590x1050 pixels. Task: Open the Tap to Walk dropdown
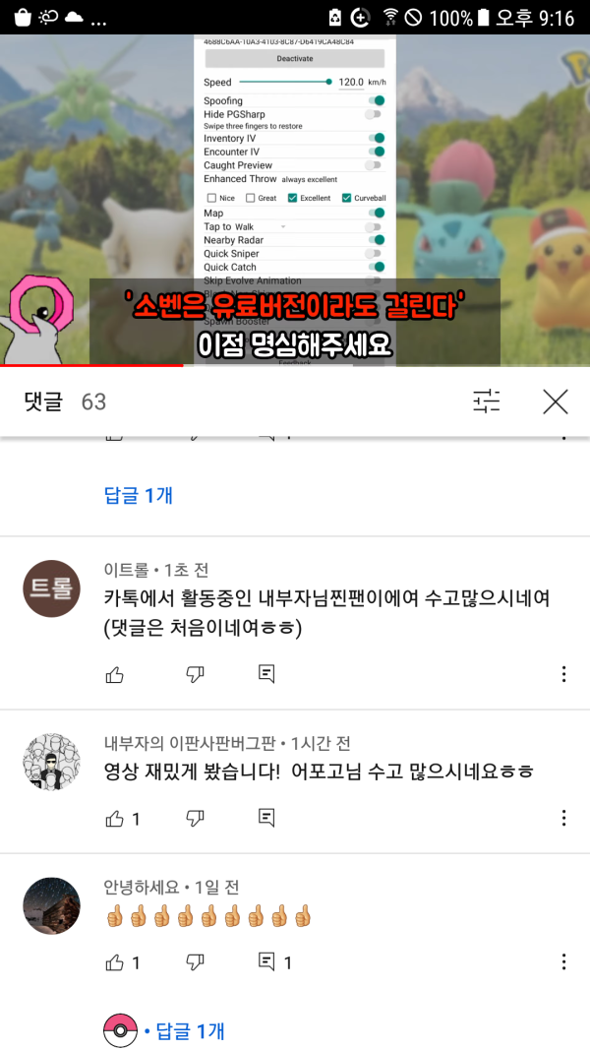point(263,227)
